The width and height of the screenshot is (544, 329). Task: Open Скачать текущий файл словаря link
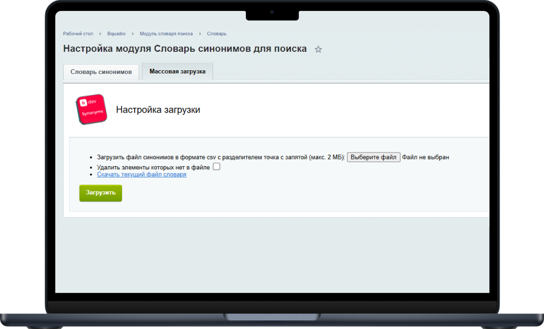coord(141,175)
